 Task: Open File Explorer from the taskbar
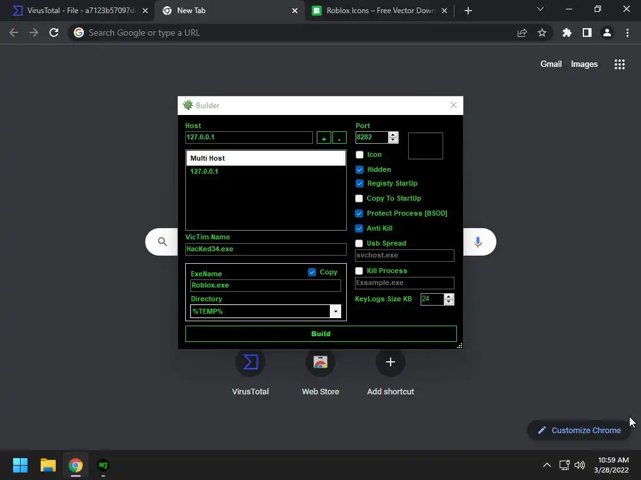[x=48, y=465]
